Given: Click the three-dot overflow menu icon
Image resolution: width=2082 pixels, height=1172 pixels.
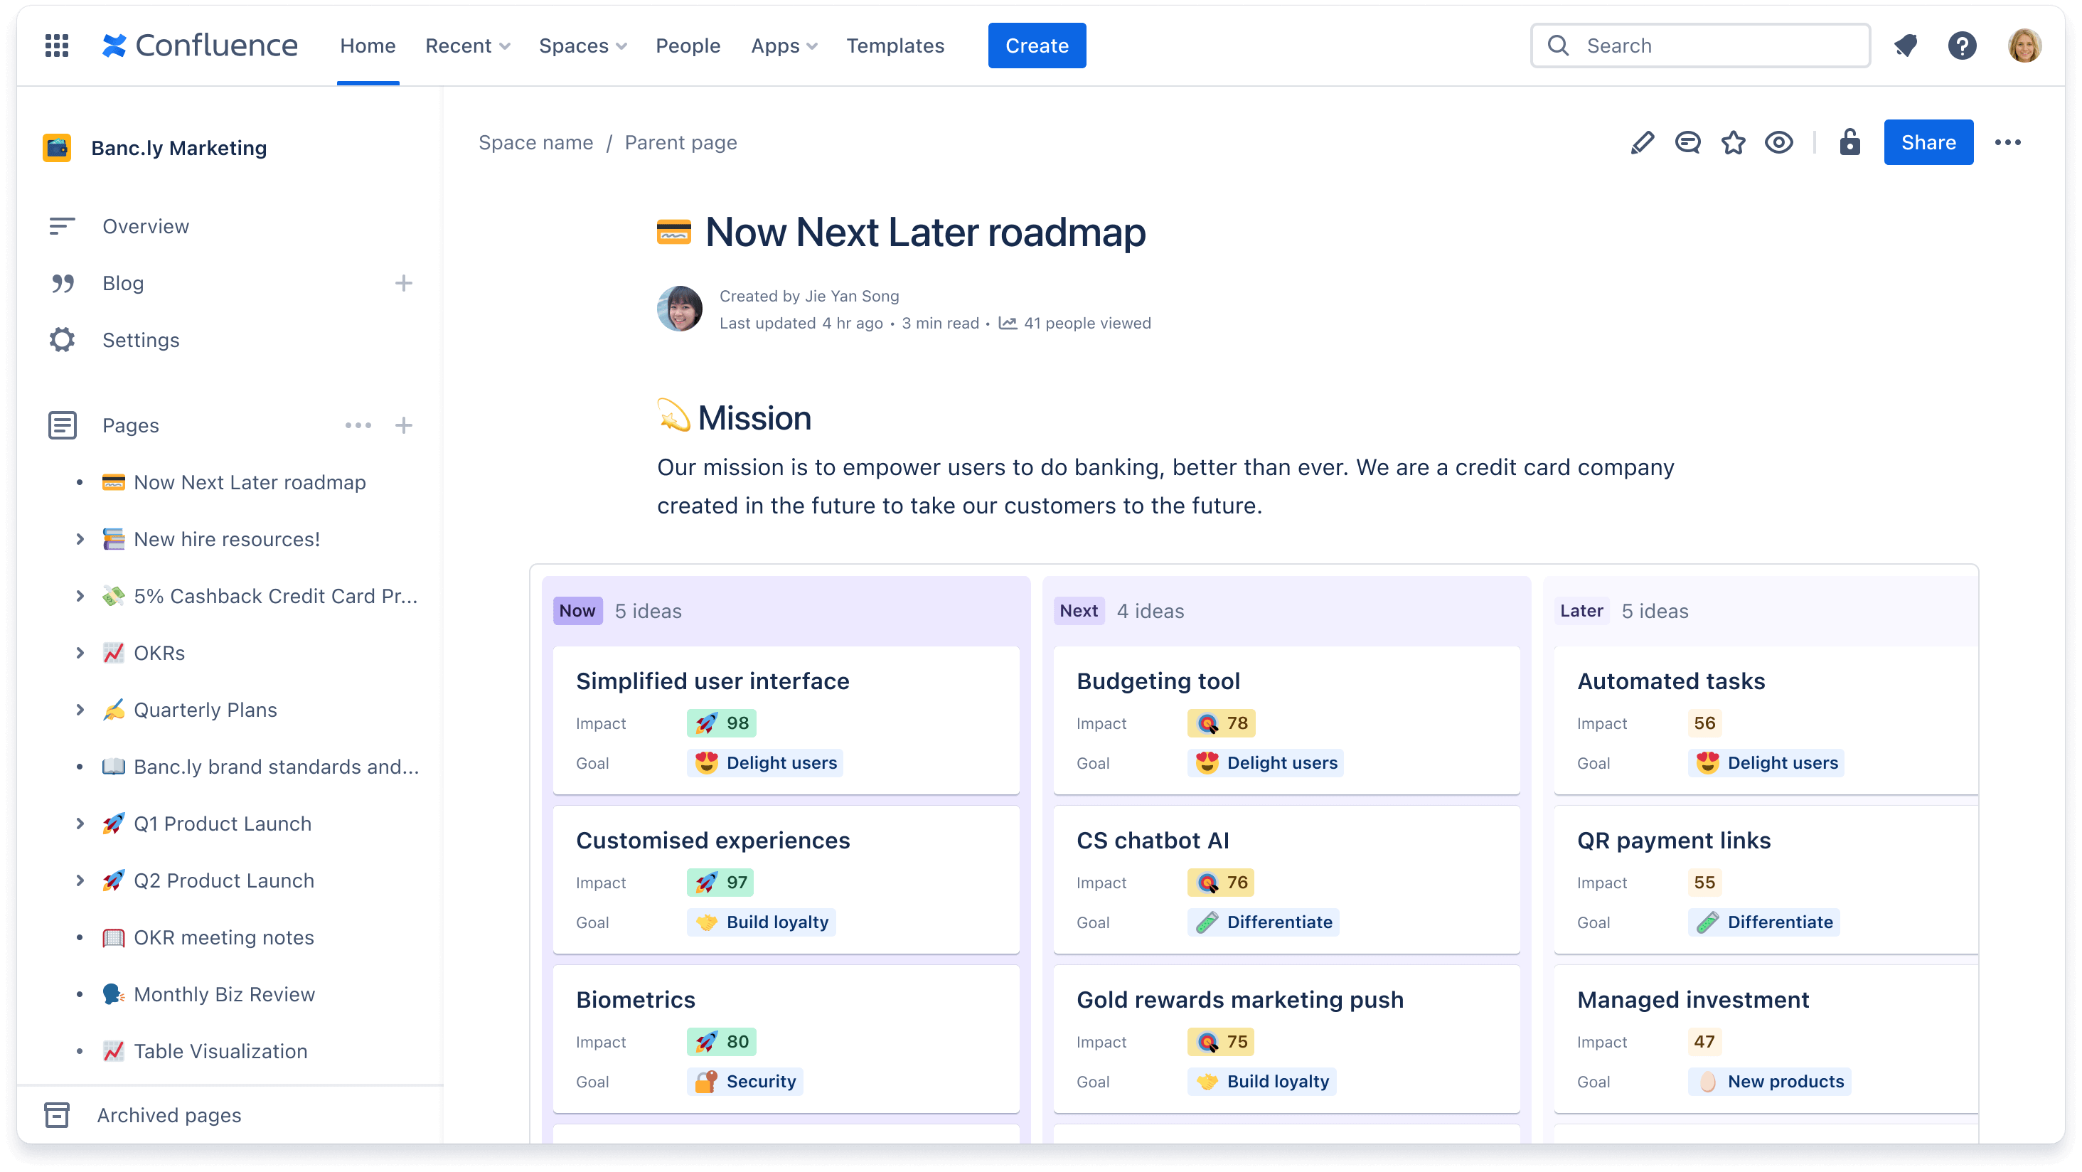Looking at the screenshot, I should [x=2009, y=142].
